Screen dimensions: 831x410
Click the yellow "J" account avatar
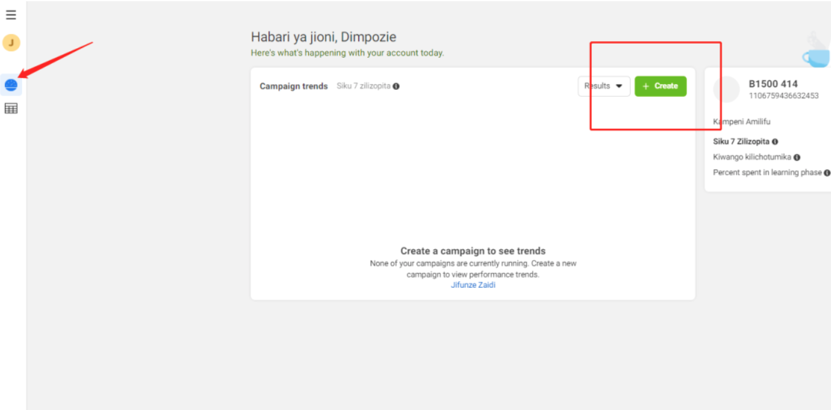tap(11, 43)
